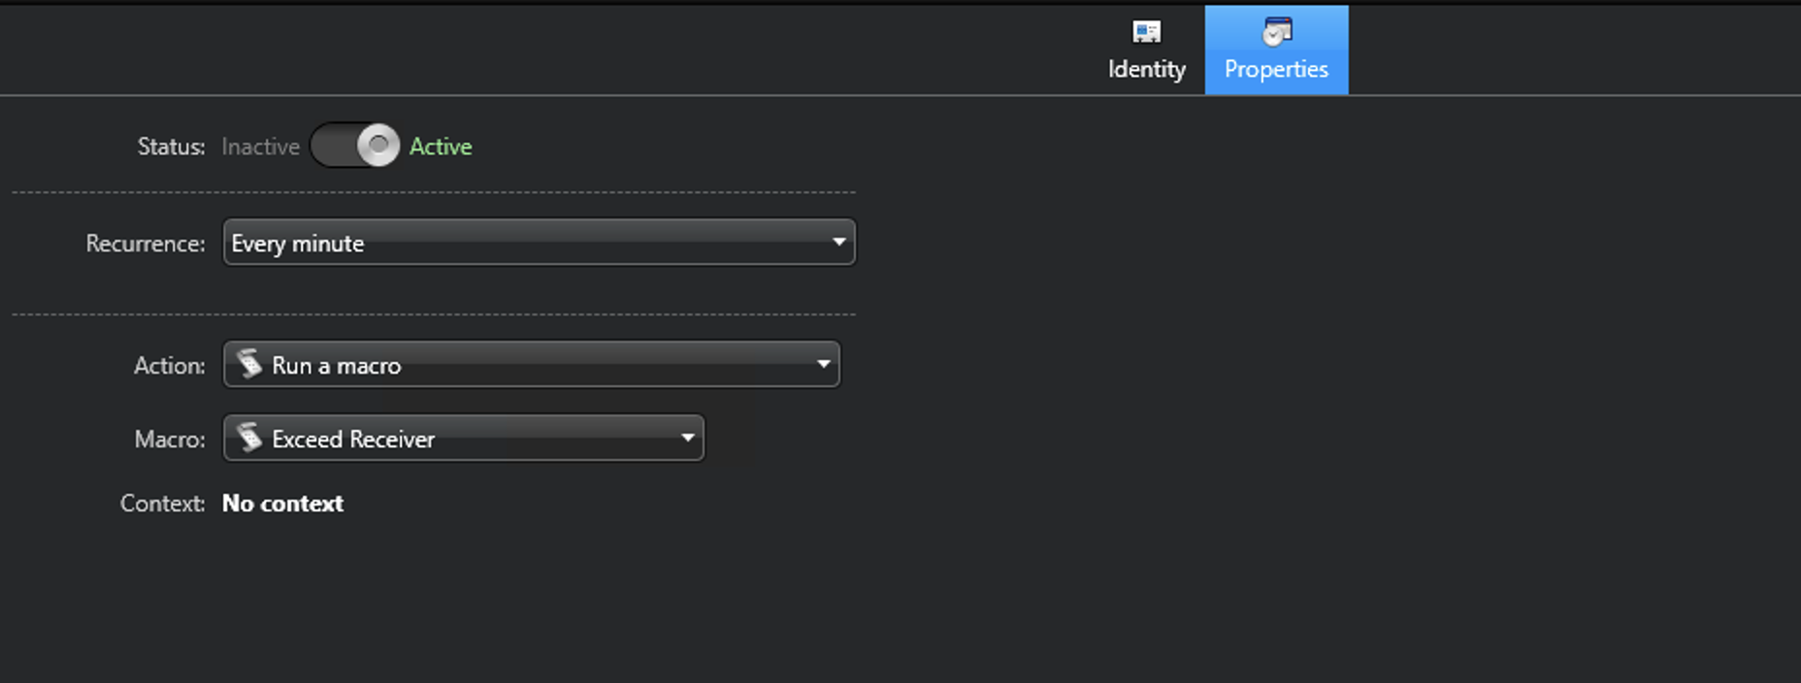The width and height of the screenshot is (1801, 683).
Task: Toggle the Status switch to Inactive
Action: [x=354, y=146]
